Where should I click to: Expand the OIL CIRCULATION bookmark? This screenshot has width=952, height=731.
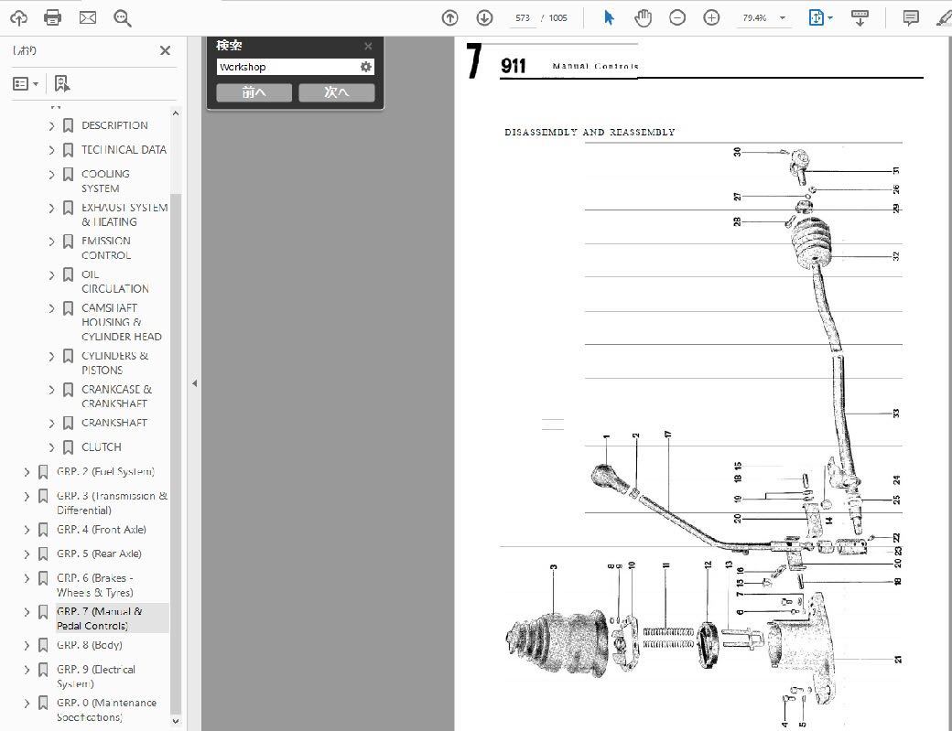click(51, 274)
